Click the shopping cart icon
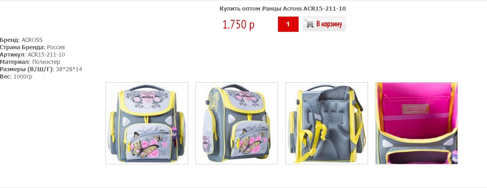The height and width of the screenshot is (188, 487). coord(309,24)
